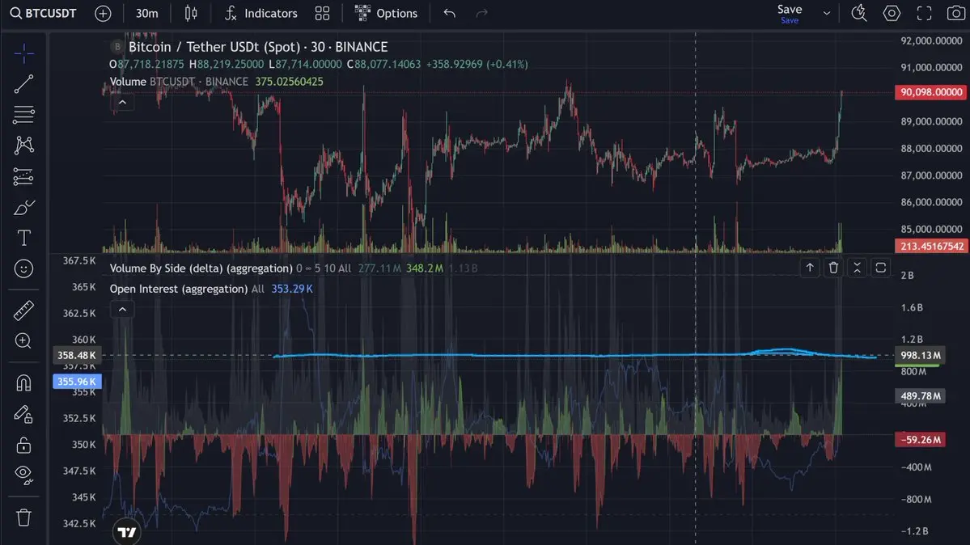970x545 pixels.
Task: Click the 367.5K left axis label
Action: click(x=79, y=261)
